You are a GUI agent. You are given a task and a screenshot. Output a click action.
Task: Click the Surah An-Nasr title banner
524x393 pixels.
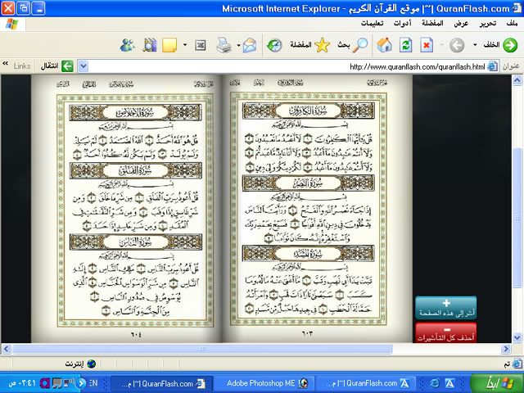(x=309, y=183)
